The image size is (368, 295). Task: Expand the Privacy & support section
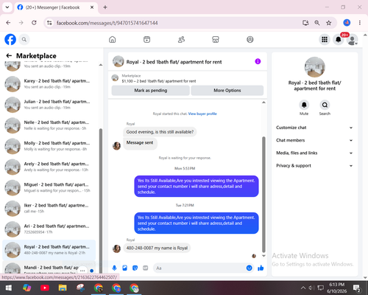(x=314, y=166)
